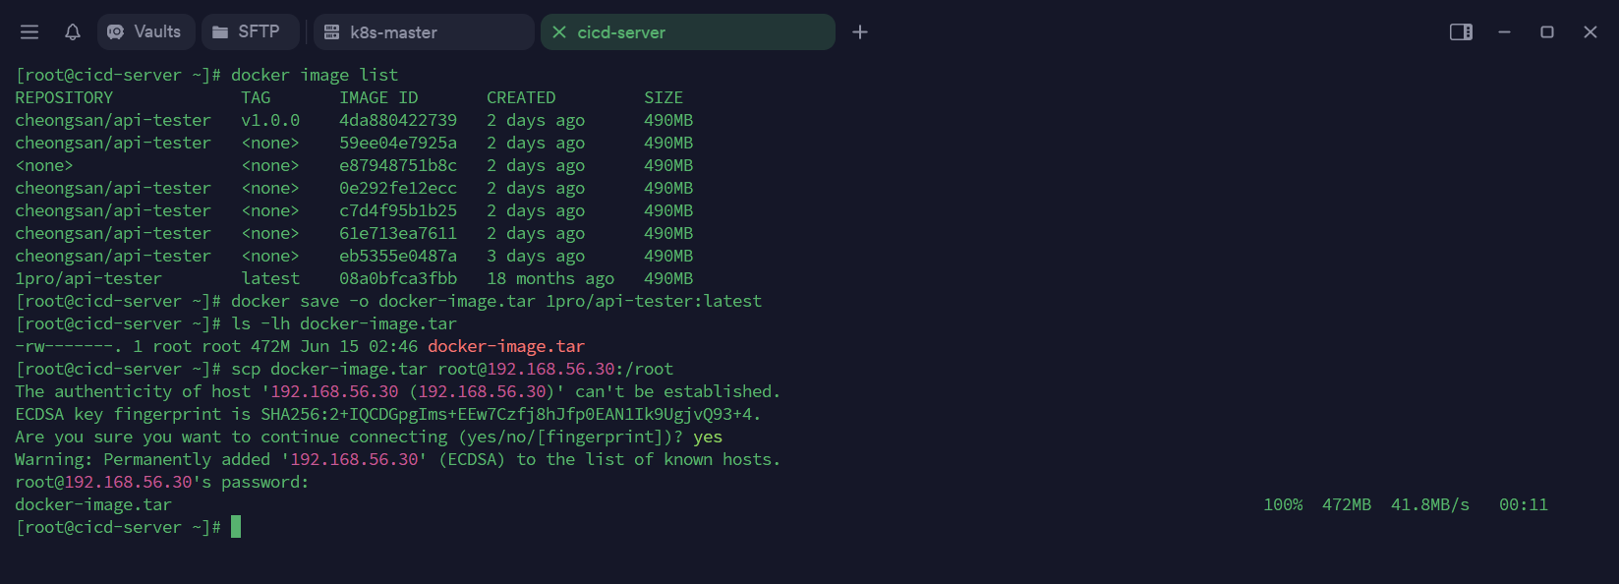
Task: Click image ID 4da880422739 in the list
Action: (x=398, y=120)
